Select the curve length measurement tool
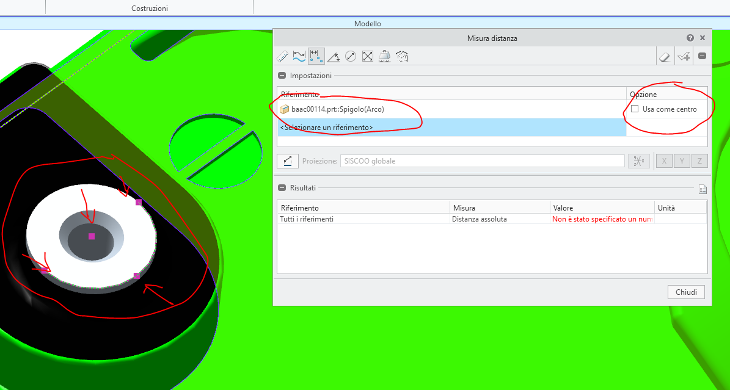The width and height of the screenshot is (730, 390). pyautogui.click(x=299, y=56)
